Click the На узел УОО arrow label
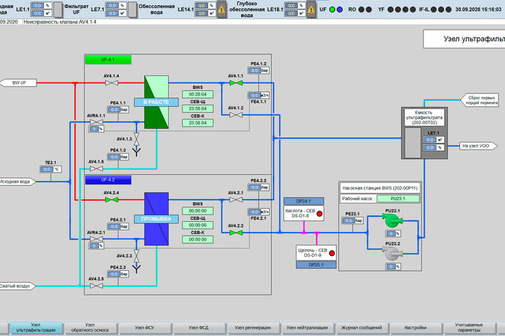505x336 pixels. click(478, 146)
